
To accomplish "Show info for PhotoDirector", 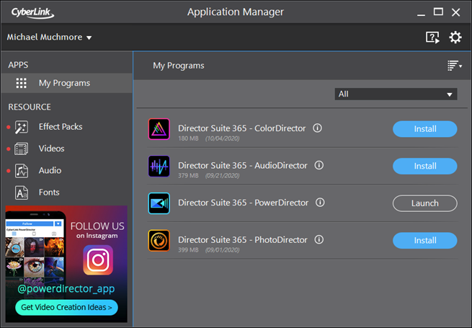I will pos(319,239).
